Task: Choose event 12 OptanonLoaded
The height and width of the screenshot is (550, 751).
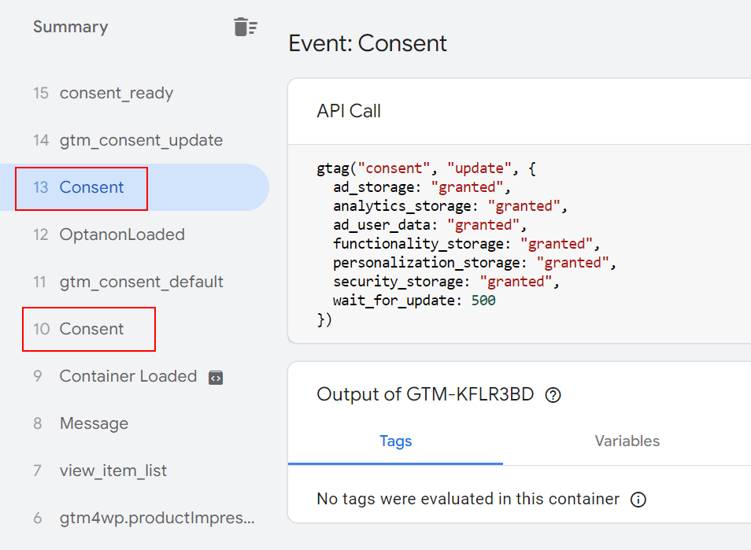Action: [x=121, y=234]
